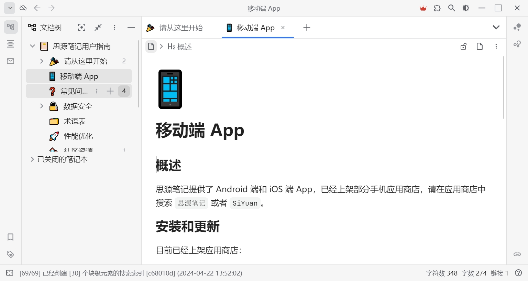The width and height of the screenshot is (528, 281).
Task: Open the bookmarks dock panel
Action: (11, 237)
